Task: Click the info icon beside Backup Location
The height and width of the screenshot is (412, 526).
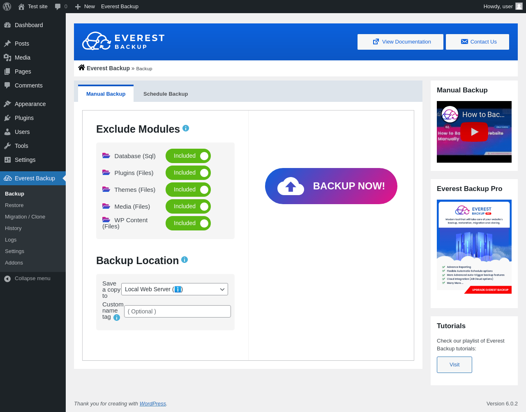Action: click(x=185, y=260)
